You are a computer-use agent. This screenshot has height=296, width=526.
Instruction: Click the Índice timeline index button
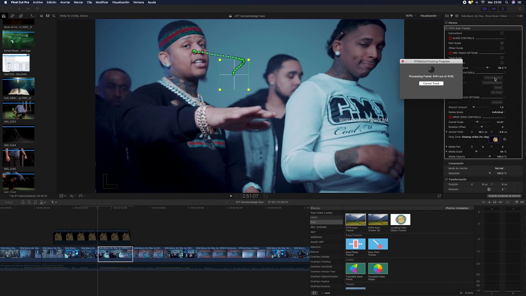[x=9, y=202]
